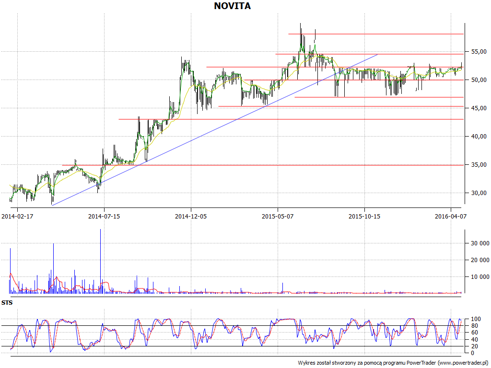The height and width of the screenshot is (368, 491).
Task: Click the 2014-07-15 date label
Action: coord(104,216)
